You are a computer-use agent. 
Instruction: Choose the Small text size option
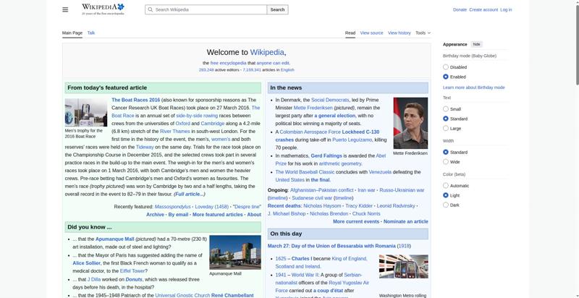pyautogui.click(x=446, y=108)
